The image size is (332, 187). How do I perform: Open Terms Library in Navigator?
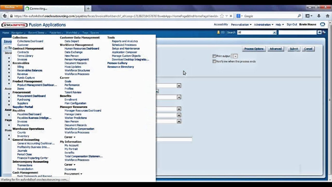tap(25, 56)
